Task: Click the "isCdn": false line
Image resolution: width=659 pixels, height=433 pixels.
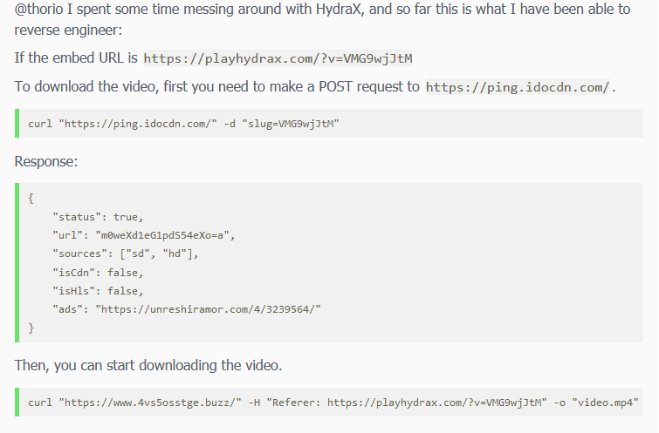Action: click(x=98, y=273)
